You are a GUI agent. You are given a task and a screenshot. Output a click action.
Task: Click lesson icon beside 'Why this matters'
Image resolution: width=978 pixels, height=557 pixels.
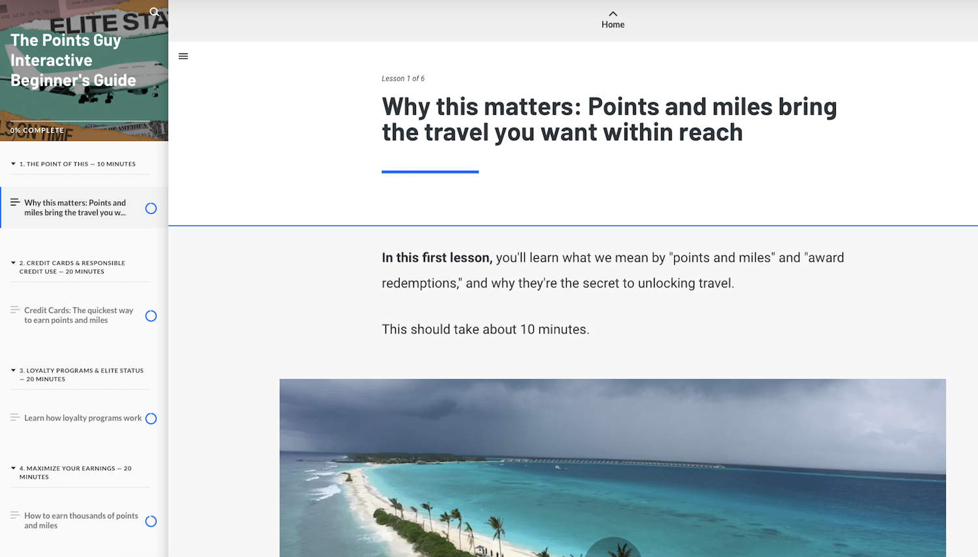click(x=15, y=202)
